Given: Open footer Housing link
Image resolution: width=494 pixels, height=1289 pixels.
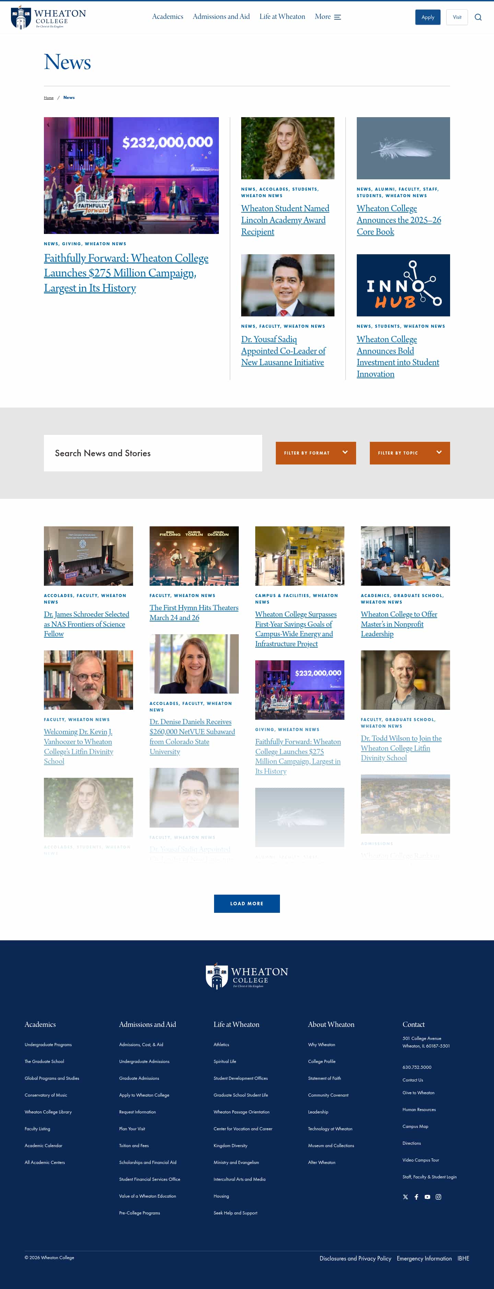Looking at the screenshot, I should [221, 1196].
